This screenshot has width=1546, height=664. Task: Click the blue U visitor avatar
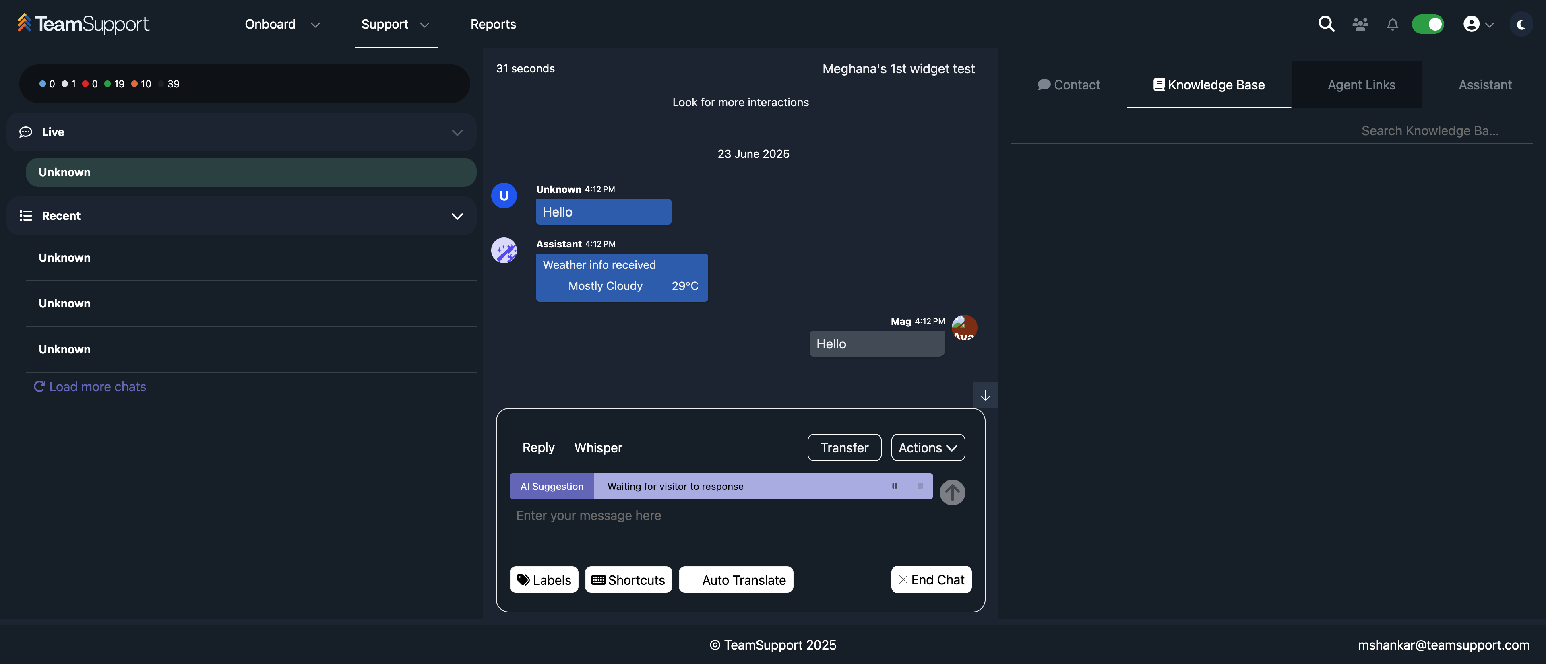504,196
